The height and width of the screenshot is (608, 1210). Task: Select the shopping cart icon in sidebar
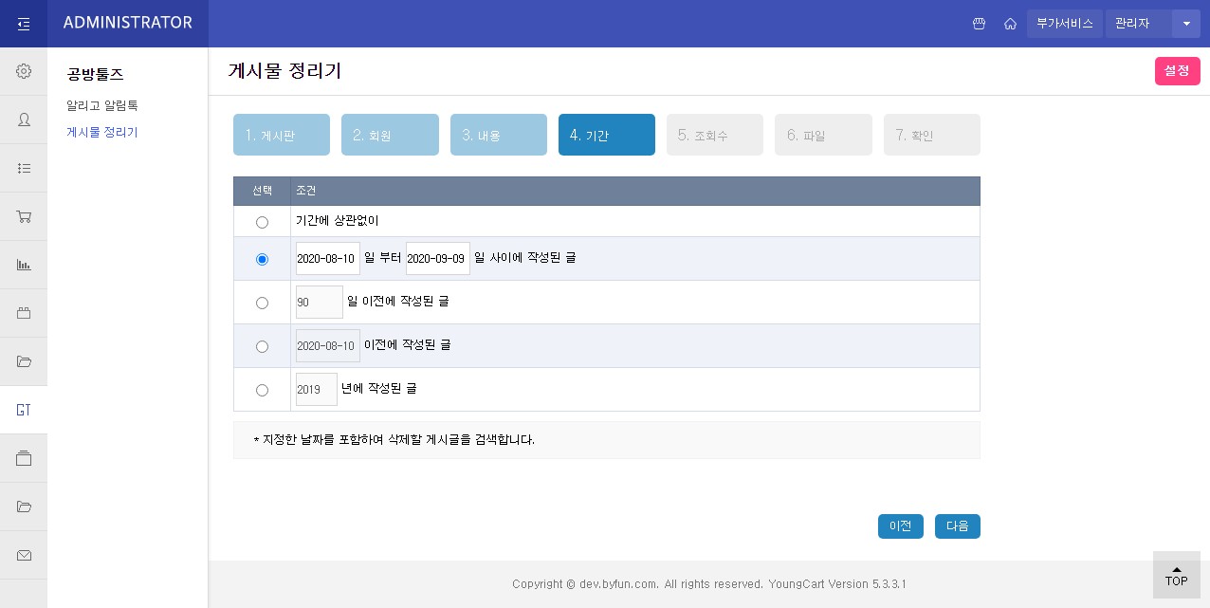click(x=24, y=216)
